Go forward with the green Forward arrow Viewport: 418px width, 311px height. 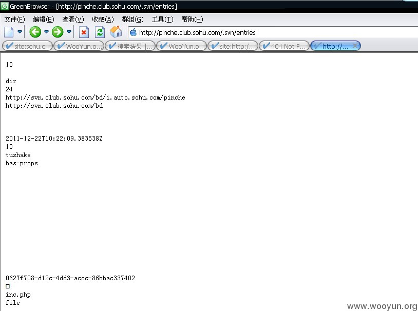pos(58,32)
